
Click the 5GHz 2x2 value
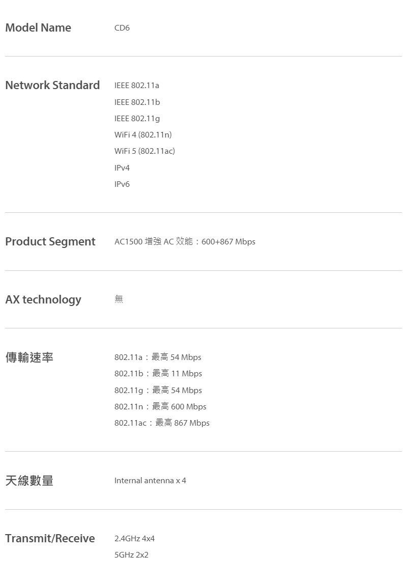click(x=131, y=555)
